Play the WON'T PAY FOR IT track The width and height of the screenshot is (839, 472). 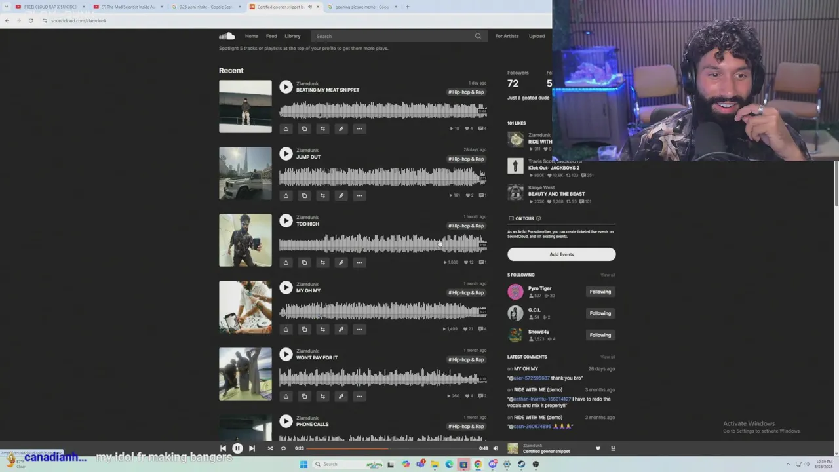(286, 354)
